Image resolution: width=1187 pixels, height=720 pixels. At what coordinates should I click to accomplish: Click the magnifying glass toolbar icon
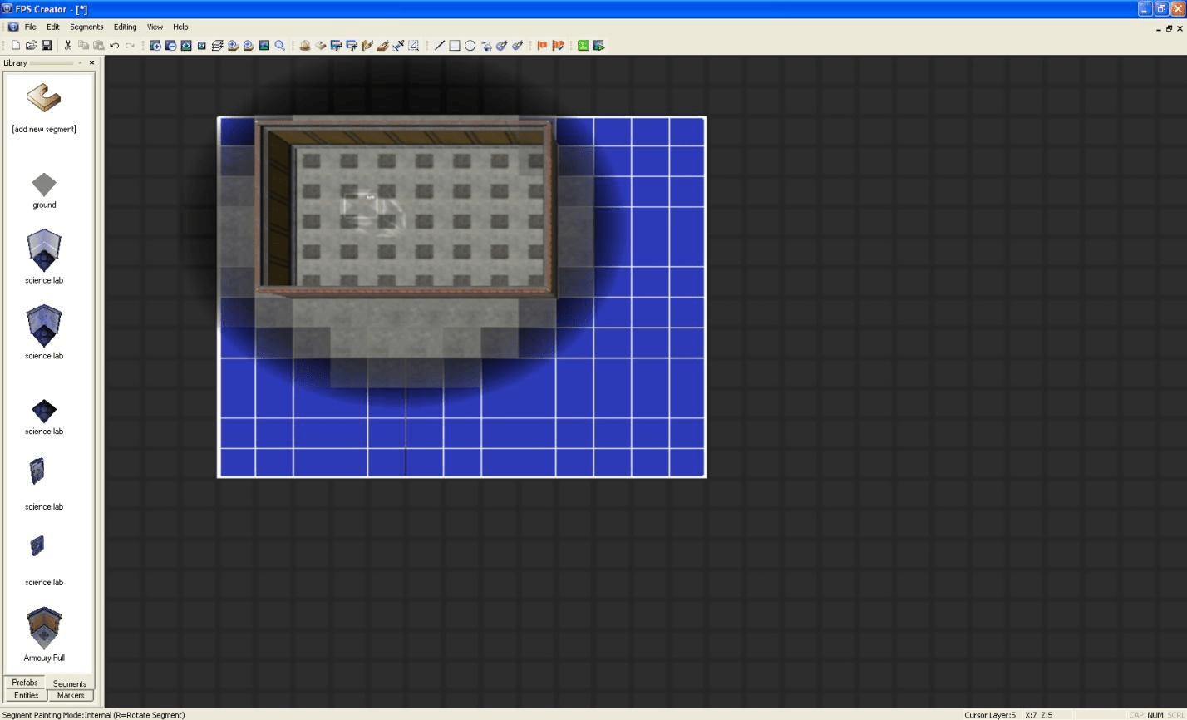pyautogui.click(x=280, y=46)
